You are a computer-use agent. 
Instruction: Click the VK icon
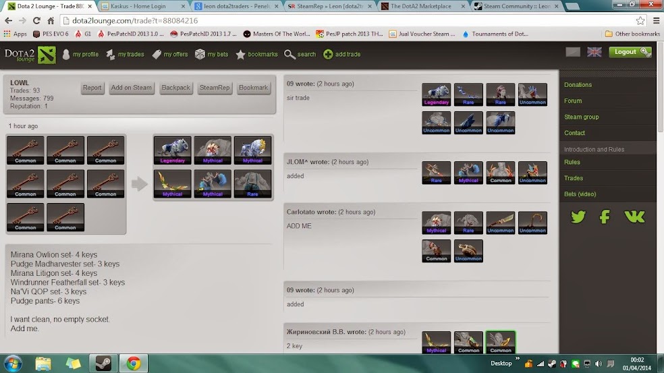(x=634, y=217)
